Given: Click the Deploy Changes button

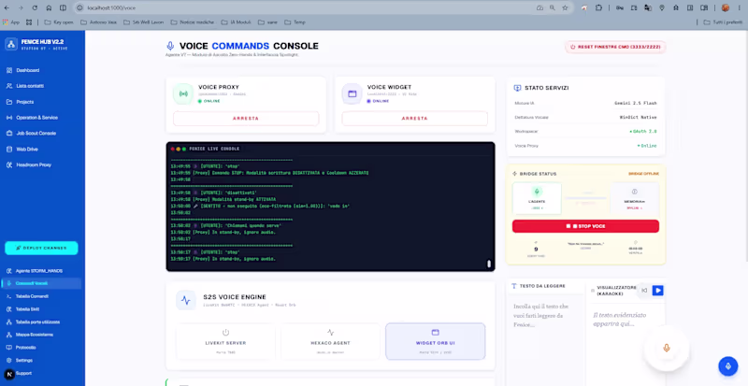Looking at the screenshot, I should pyautogui.click(x=41, y=248).
